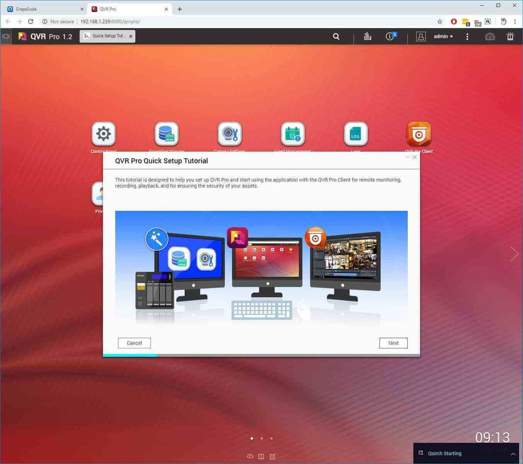Expand the admin user dropdown
The image size is (523, 464).
[443, 36]
